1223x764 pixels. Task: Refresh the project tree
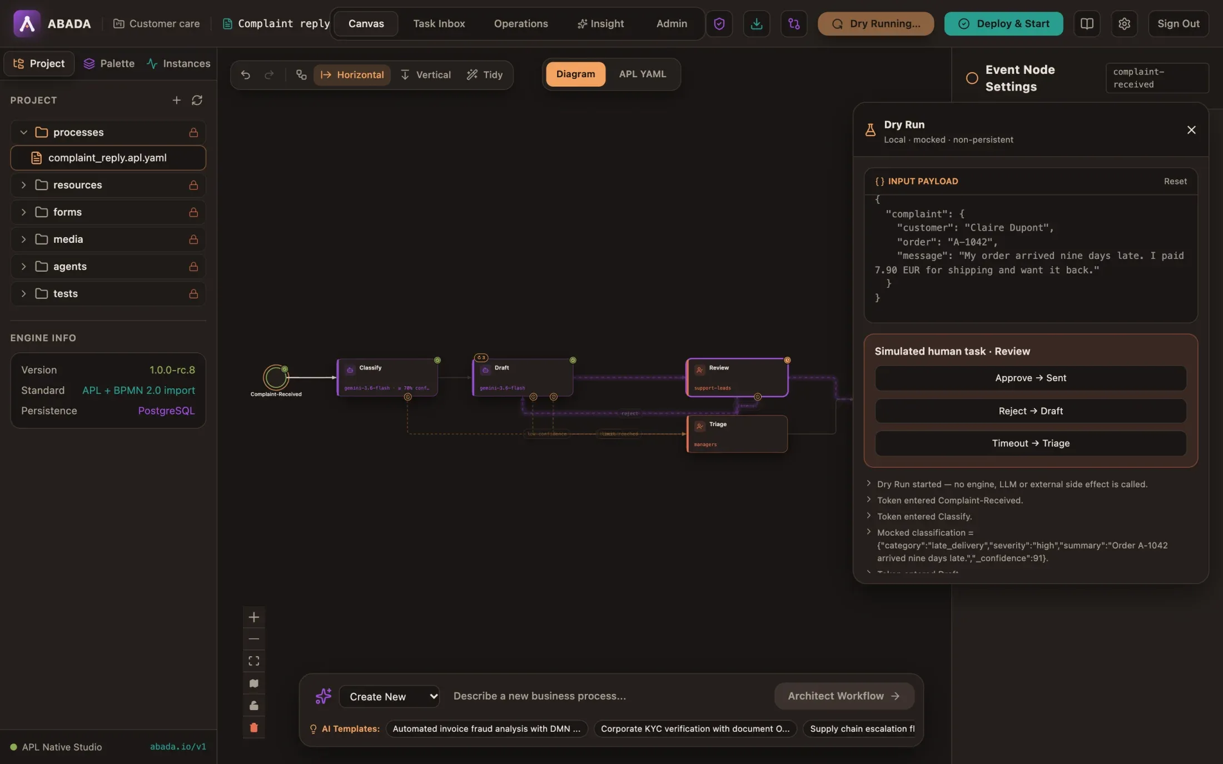(197, 100)
